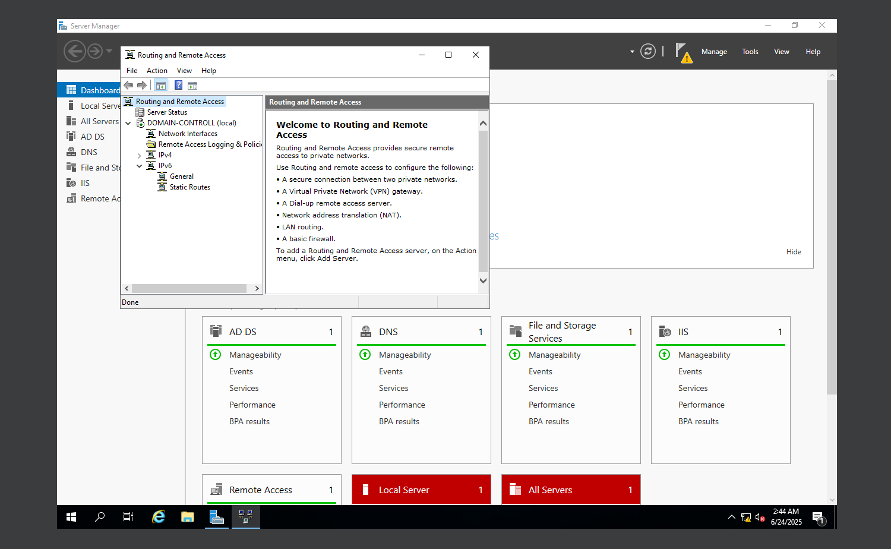
Task: Click BPA results in the AD DS tile
Action: 249,421
